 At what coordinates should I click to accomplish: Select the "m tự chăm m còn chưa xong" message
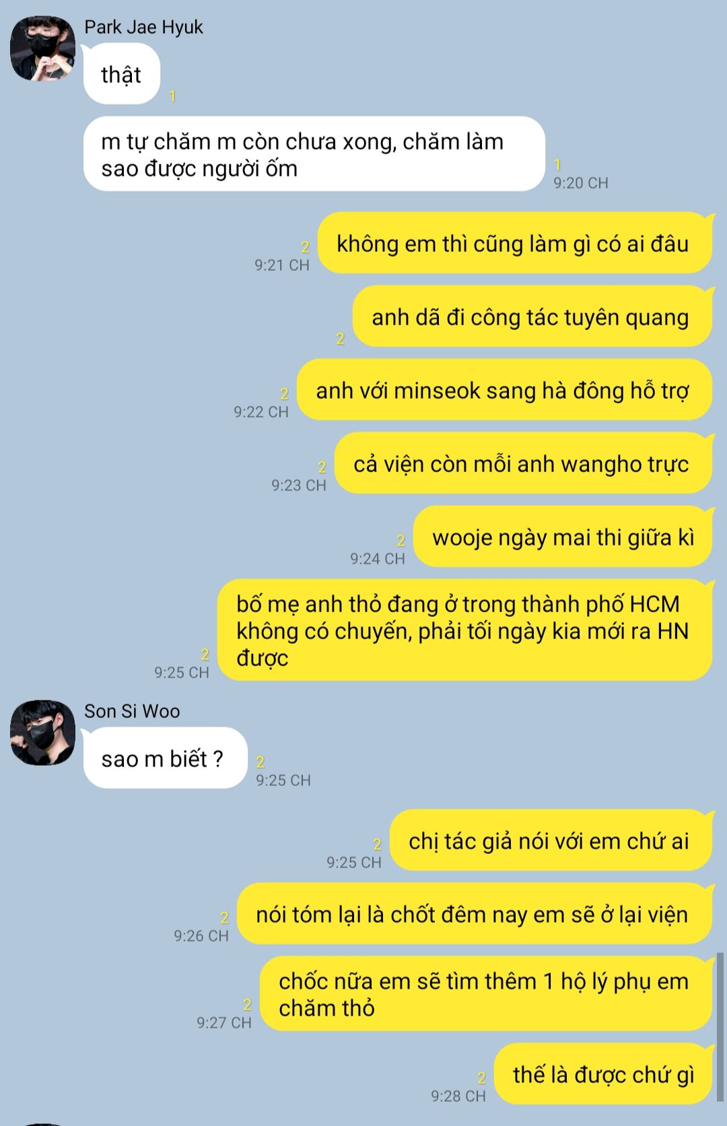(x=314, y=154)
